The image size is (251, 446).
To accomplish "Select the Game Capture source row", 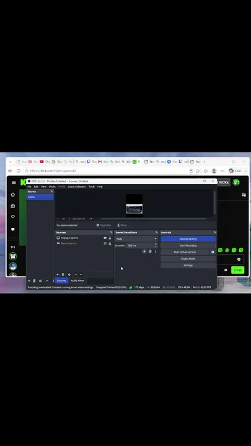I will pos(84,243).
